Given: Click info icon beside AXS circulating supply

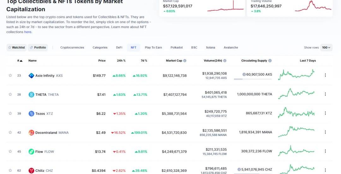Looking at the screenshot, I should tap(244, 74).
